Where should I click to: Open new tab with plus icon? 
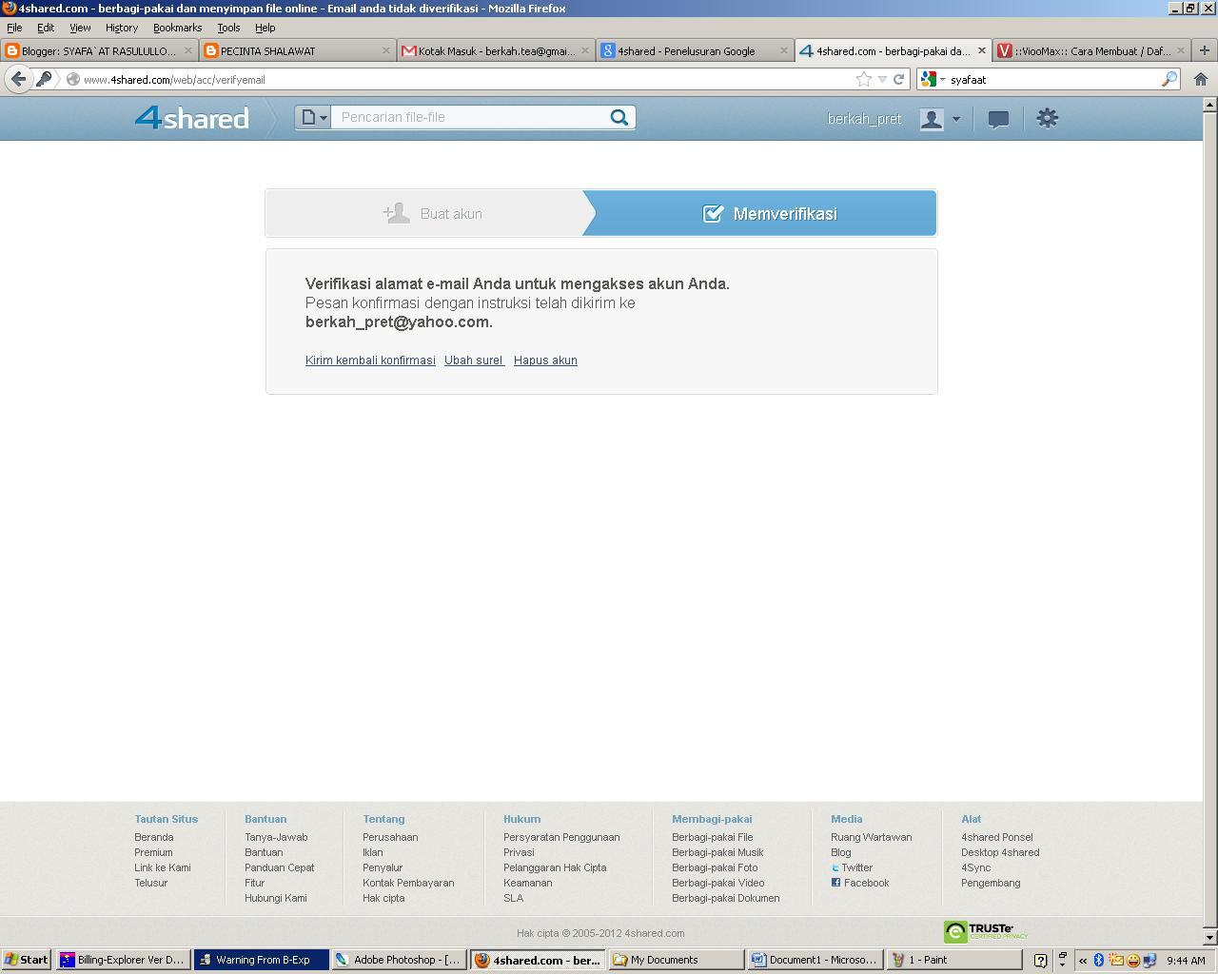click(1205, 50)
